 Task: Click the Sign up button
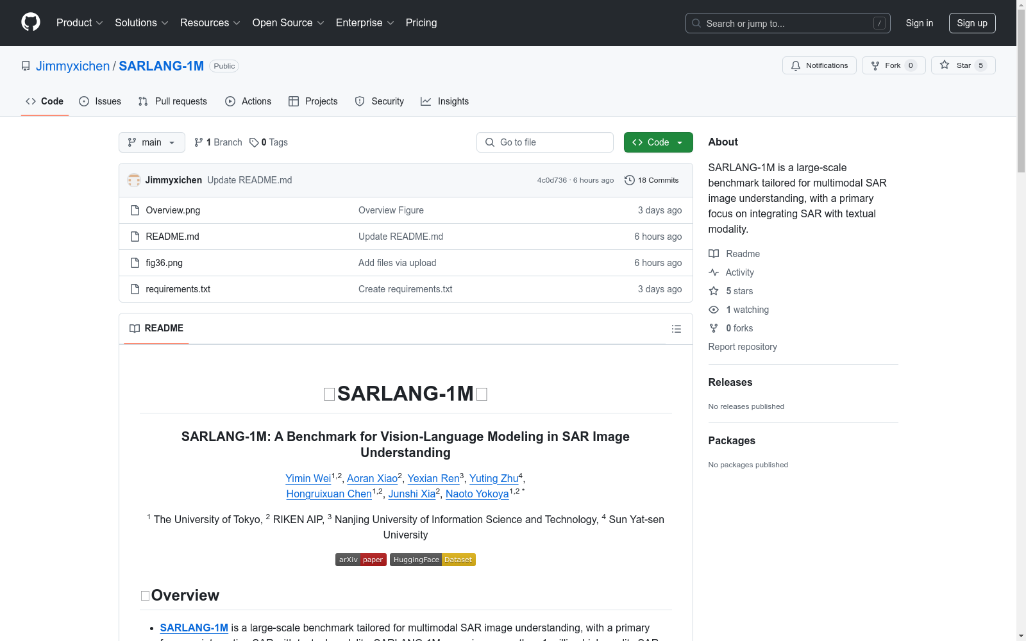pyautogui.click(x=972, y=23)
